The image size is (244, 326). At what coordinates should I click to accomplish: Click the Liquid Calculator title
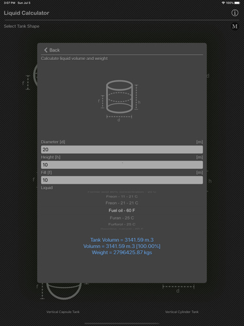tap(27, 13)
